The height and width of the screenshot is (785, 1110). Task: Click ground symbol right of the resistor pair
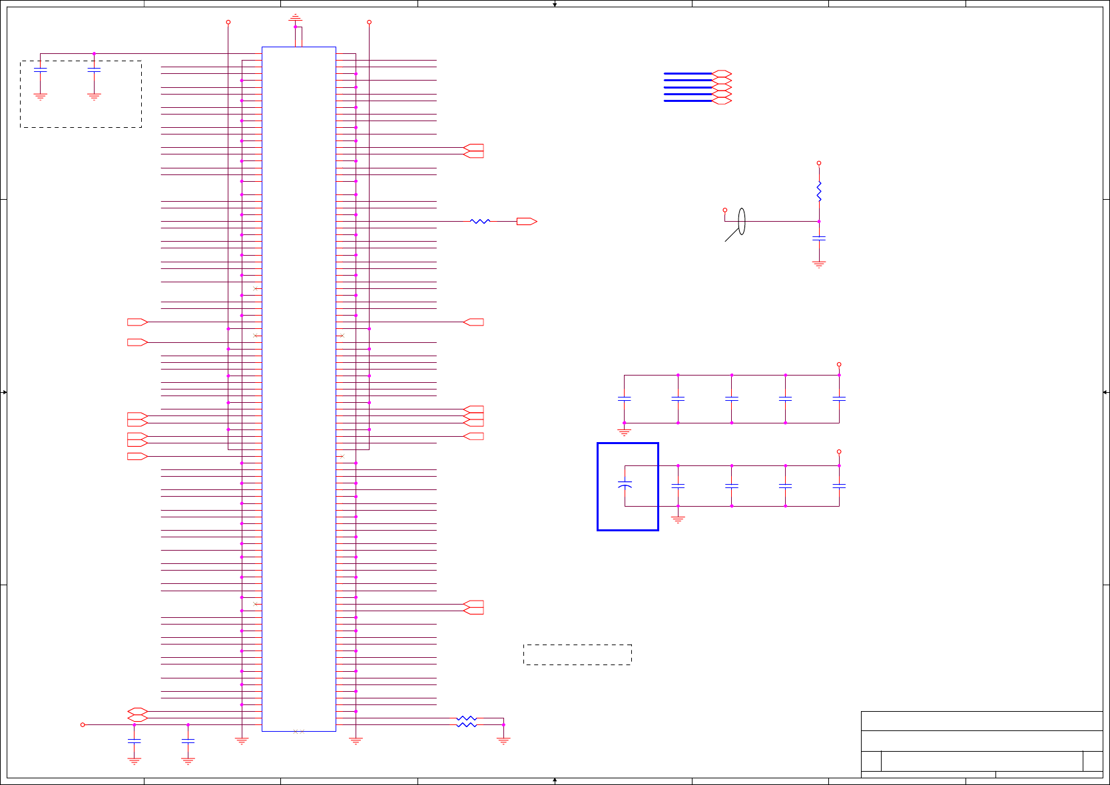point(503,740)
